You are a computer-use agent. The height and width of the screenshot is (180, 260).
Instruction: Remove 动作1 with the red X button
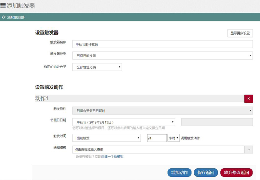pyautogui.click(x=248, y=99)
